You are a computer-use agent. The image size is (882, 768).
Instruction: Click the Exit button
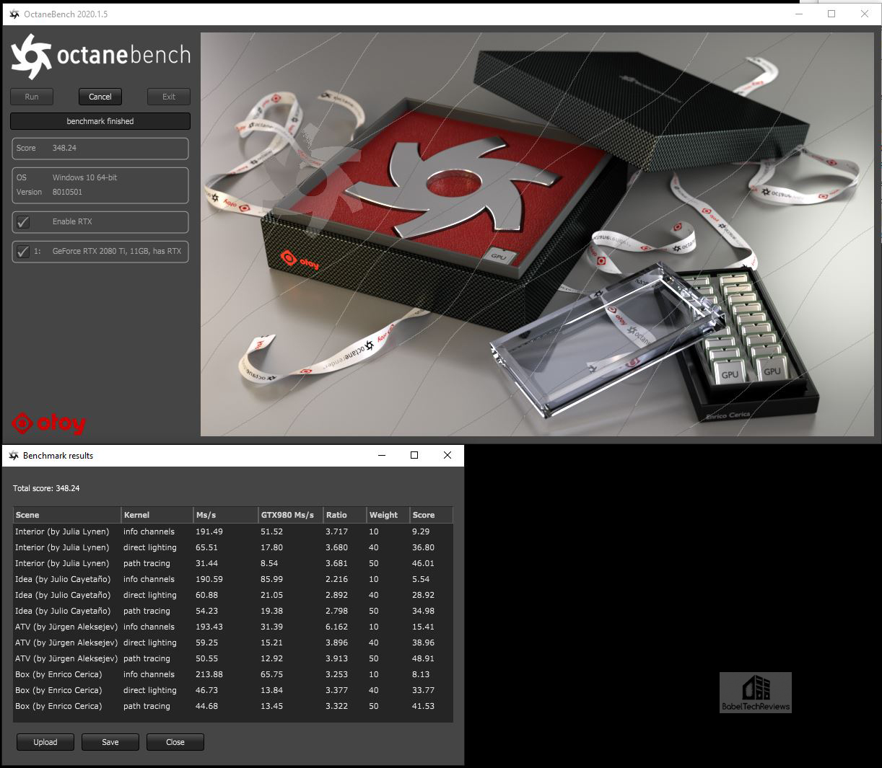click(169, 97)
